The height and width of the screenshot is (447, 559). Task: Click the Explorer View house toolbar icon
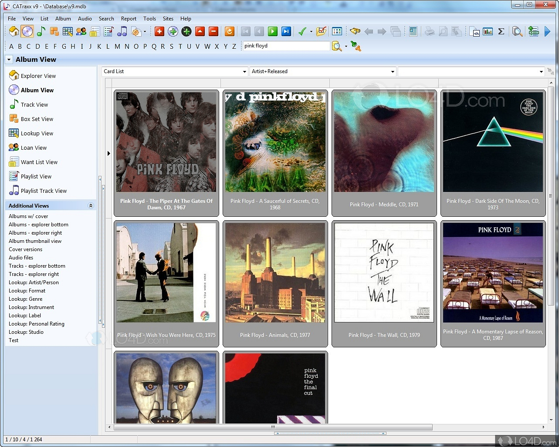(14, 31)
